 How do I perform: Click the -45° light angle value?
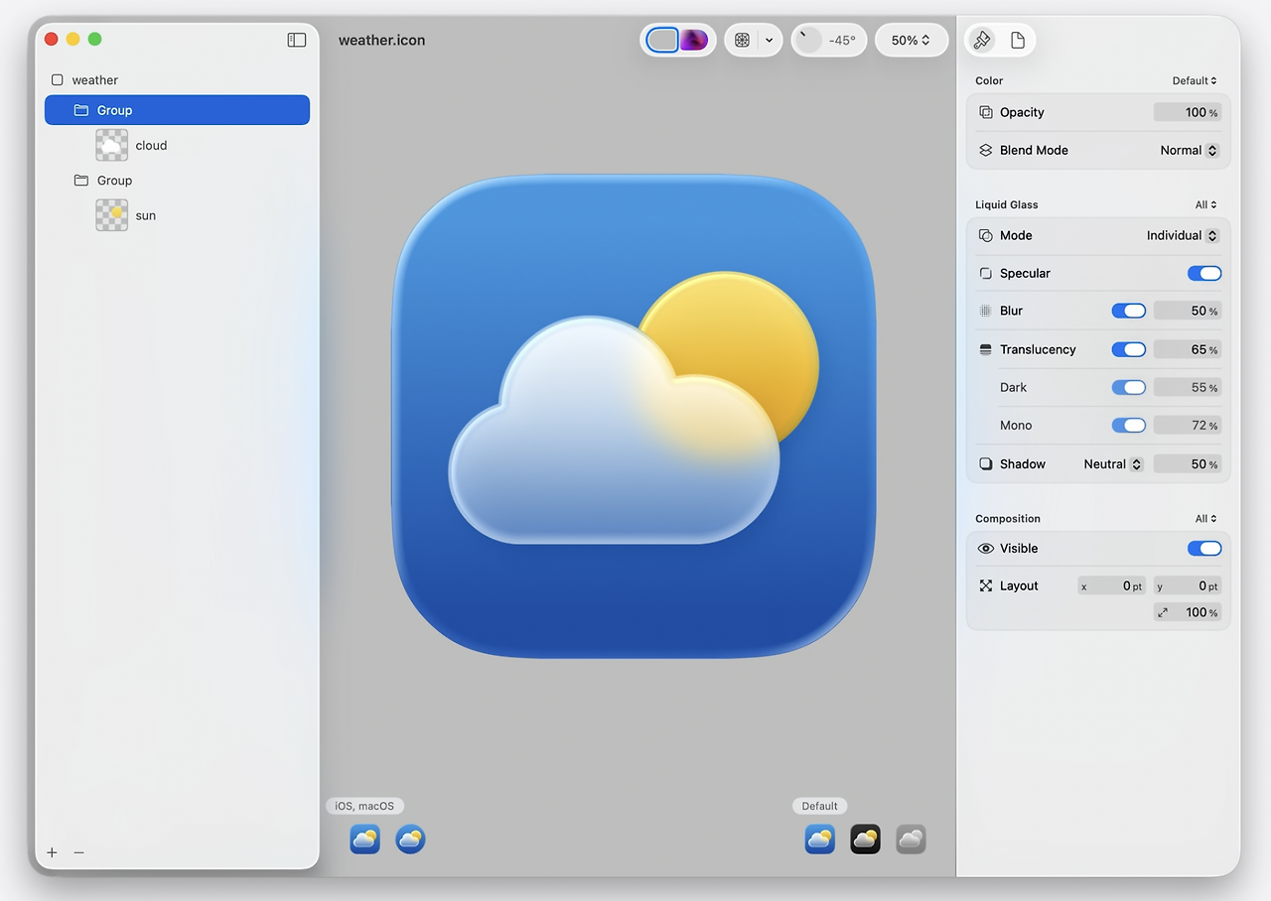click(x=842, y=41)
